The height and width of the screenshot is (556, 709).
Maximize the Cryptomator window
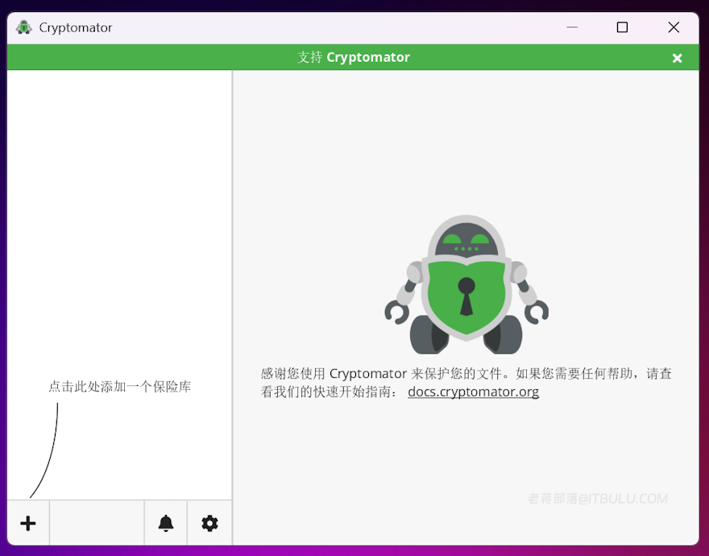click(x=622, y=27)
